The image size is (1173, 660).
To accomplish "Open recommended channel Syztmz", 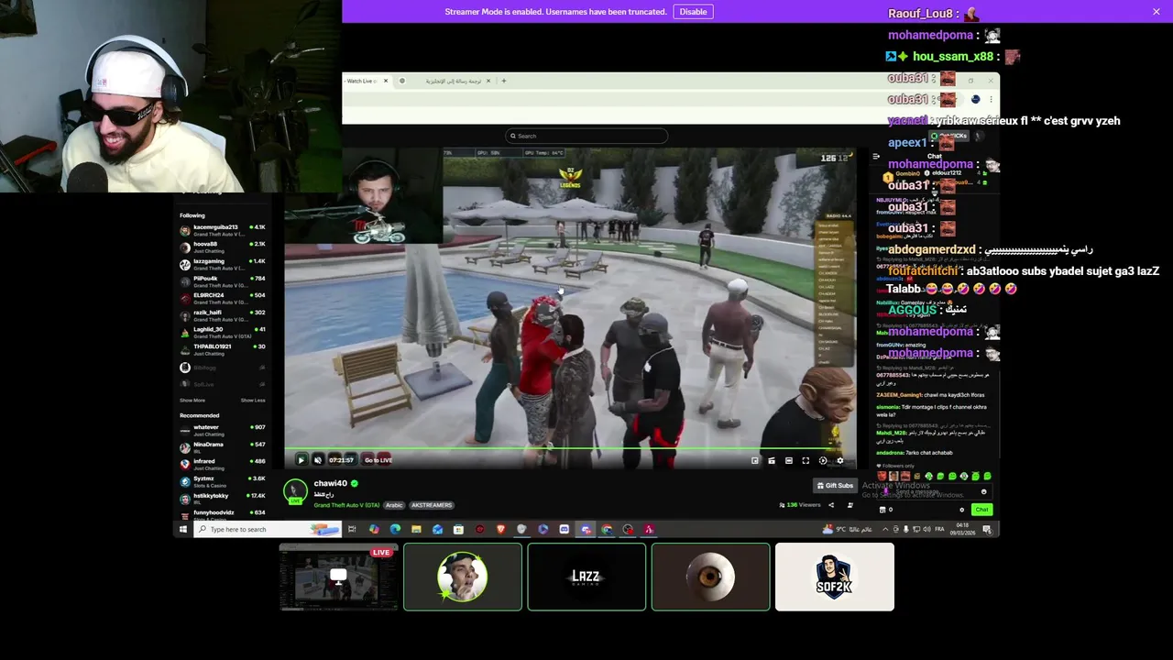I will [x=223, y=480].
